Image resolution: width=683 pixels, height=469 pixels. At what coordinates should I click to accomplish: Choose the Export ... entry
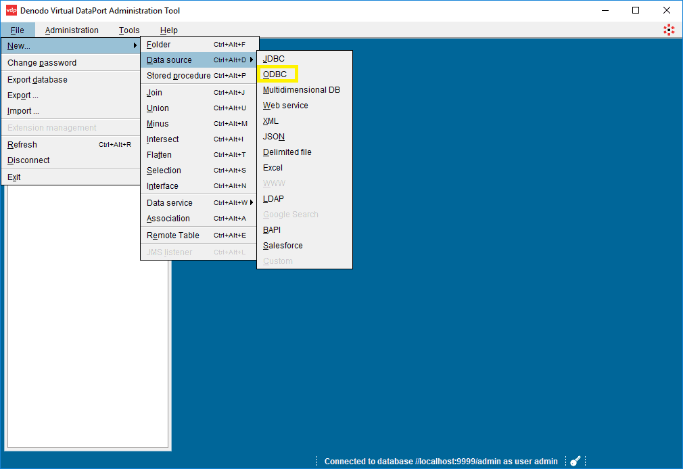click(x=70, y=95)
